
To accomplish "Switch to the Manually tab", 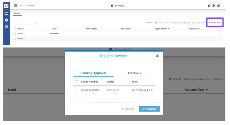I will [x=134, y=73].
